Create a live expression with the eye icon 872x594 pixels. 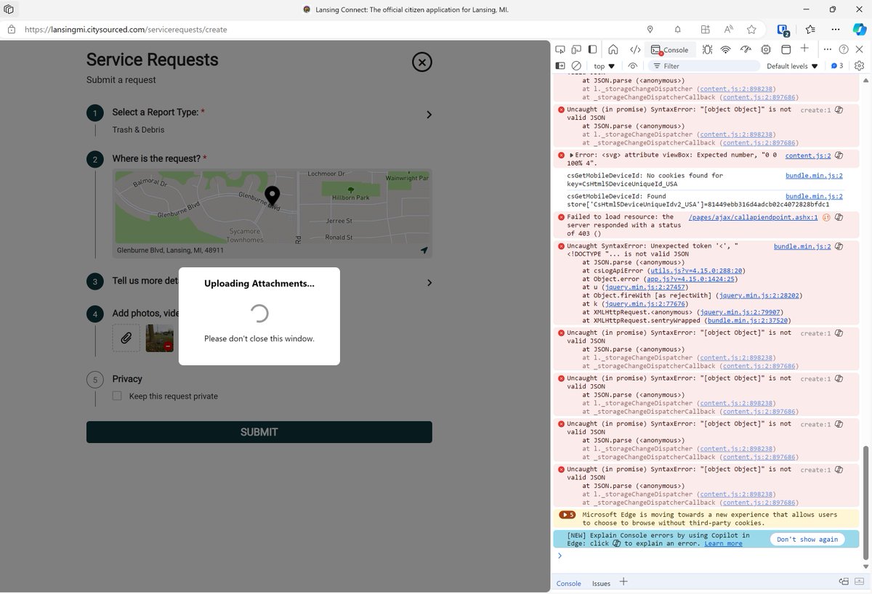click(633, 65)
